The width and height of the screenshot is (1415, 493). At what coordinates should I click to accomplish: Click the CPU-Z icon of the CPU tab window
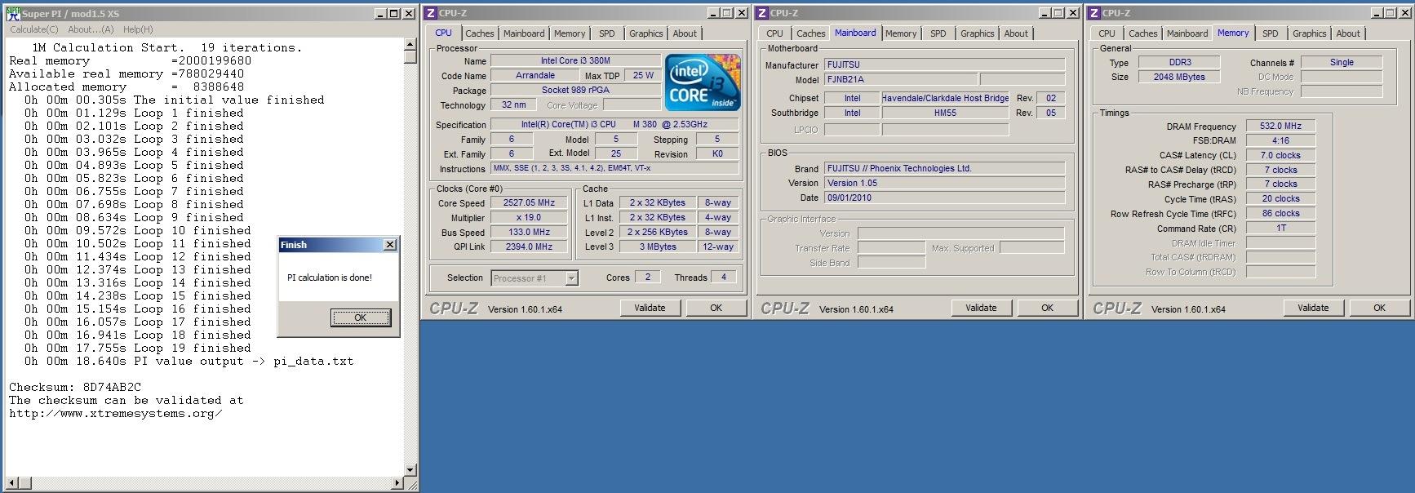(x=431, y=13)
